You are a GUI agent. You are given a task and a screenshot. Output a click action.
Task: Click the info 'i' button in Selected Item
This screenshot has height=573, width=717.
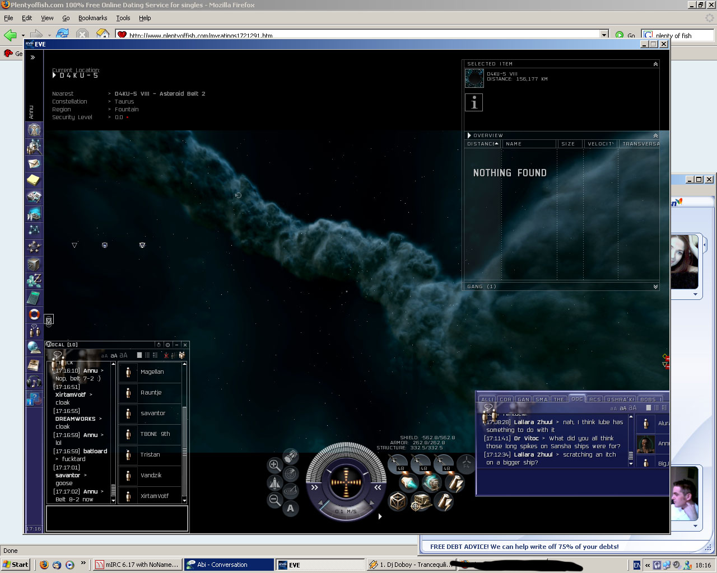pos(474,102)
